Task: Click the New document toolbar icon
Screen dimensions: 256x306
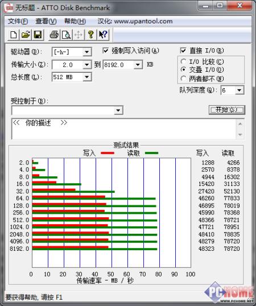Action: coord(14,35)
